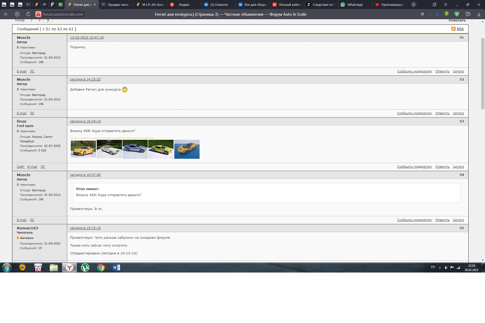Click the RSS feed icon
The height and width of the screenshot is (323, 485).
453,29
